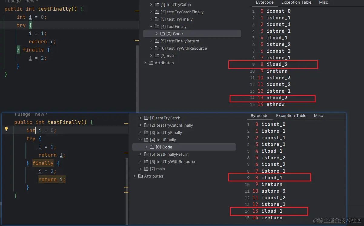Click folder icon of [4] testFinally in upper tree
This screenshot has width=364, height=226.
tap(157, 27)
